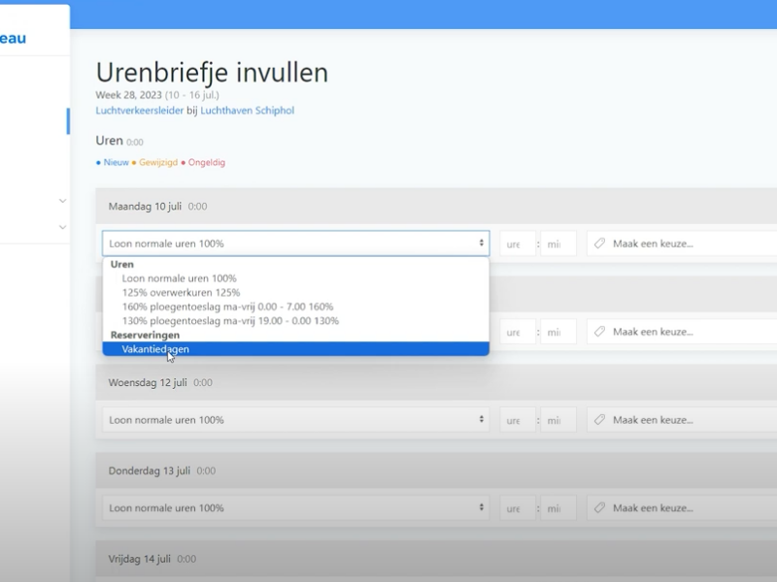The height and width of the screenshot is (582, 777).
Task: Click the tag icon in Maandag row
Action: click(x=599, y=243)
